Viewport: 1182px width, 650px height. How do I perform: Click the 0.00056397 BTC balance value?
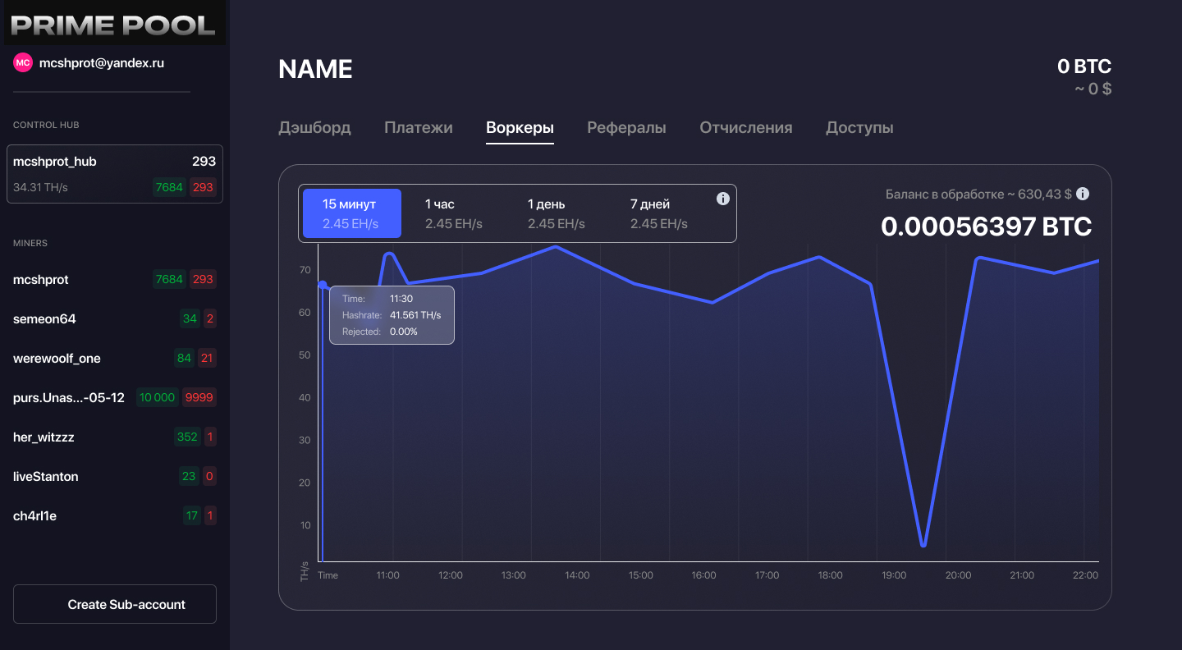(x=987, y=226)
